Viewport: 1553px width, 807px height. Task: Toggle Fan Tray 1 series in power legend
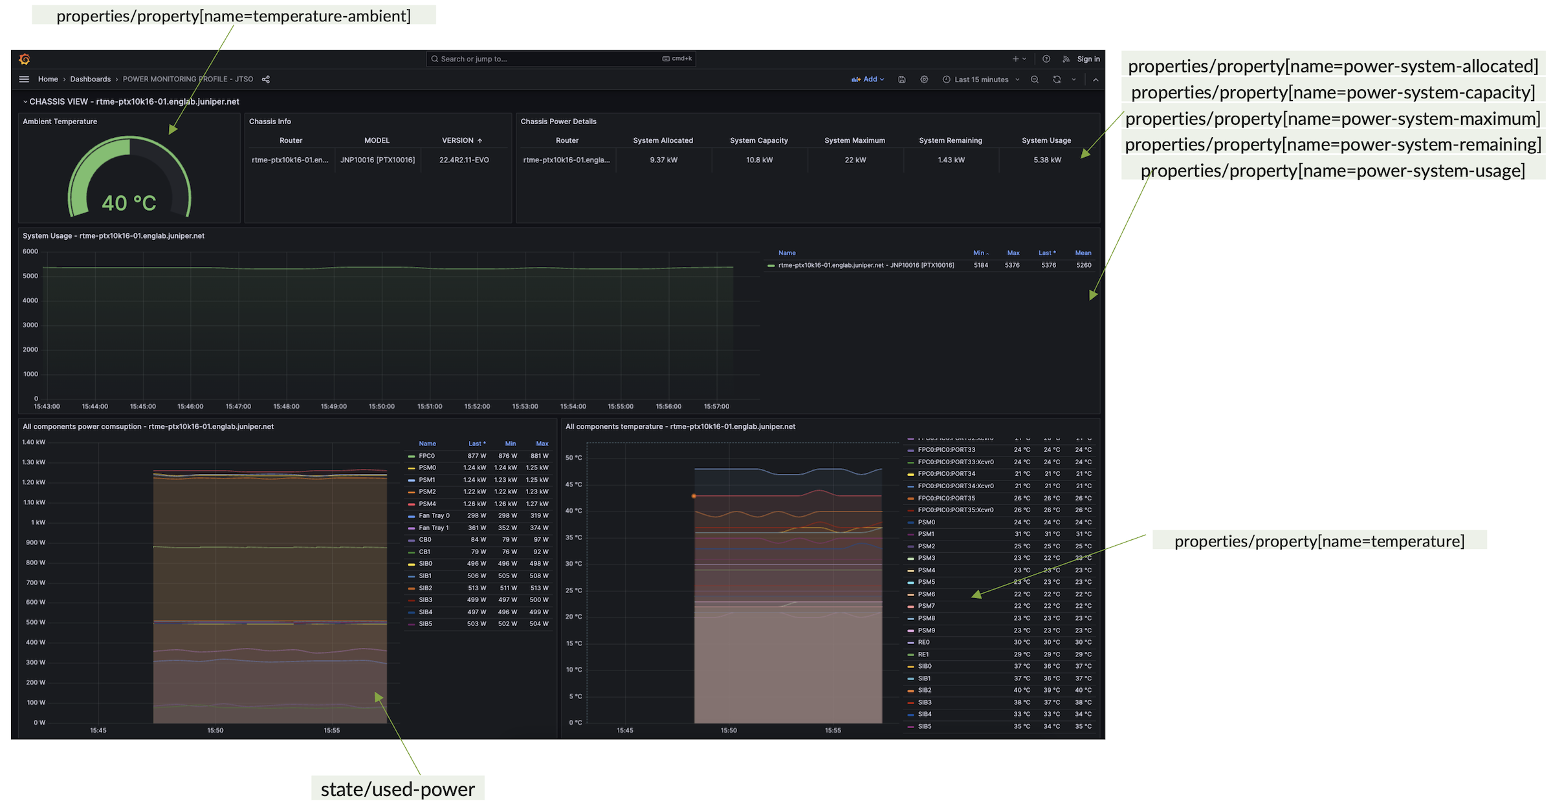434,528
